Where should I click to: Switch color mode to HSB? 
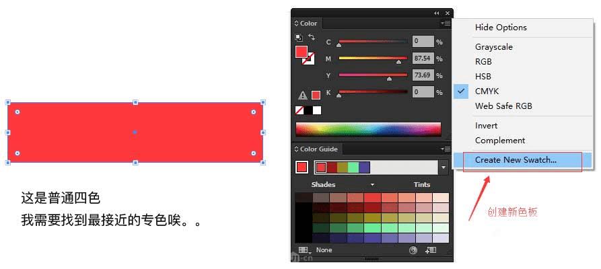(483, 77)
